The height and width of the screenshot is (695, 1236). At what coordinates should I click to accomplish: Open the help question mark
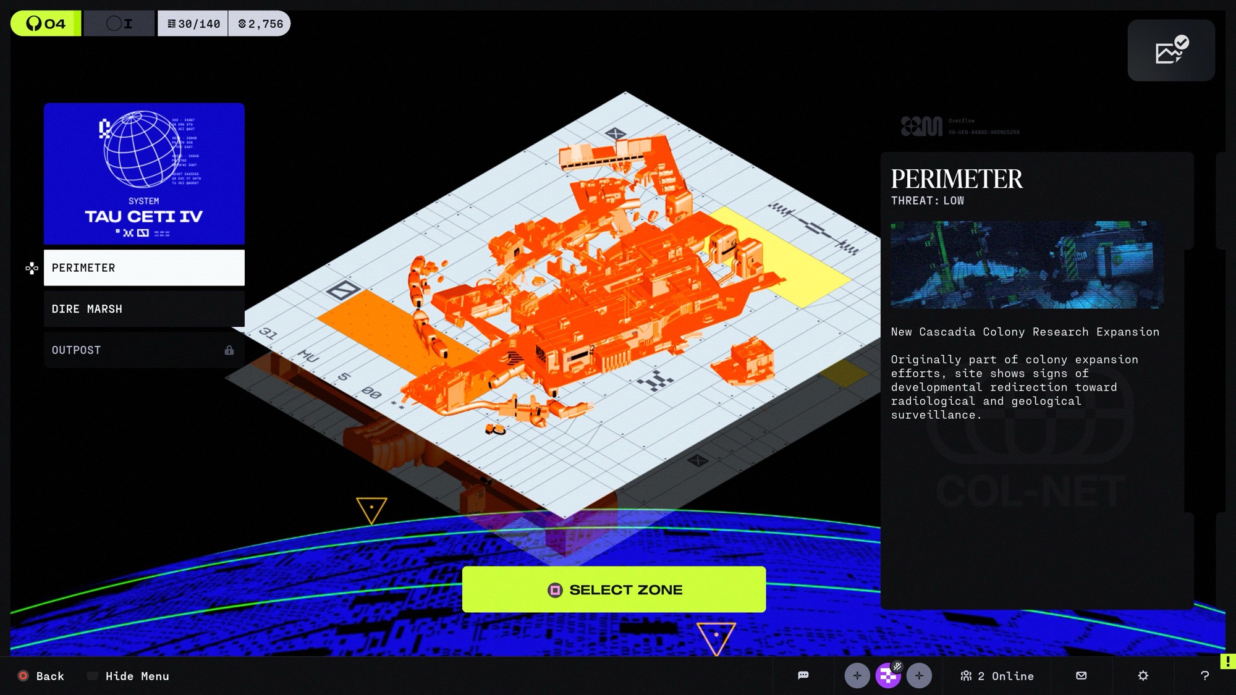tap(1204, 675)
